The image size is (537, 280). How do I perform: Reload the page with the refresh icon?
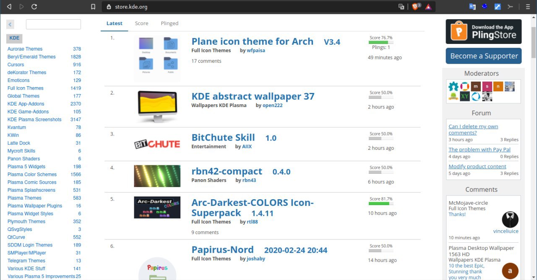coord(34,7)
